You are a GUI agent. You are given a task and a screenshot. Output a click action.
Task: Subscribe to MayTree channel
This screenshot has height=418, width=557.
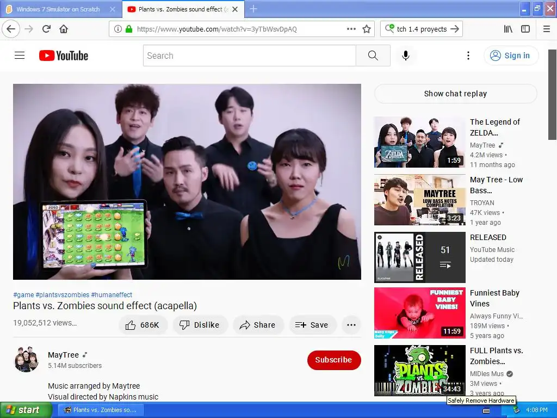point(334,360)
